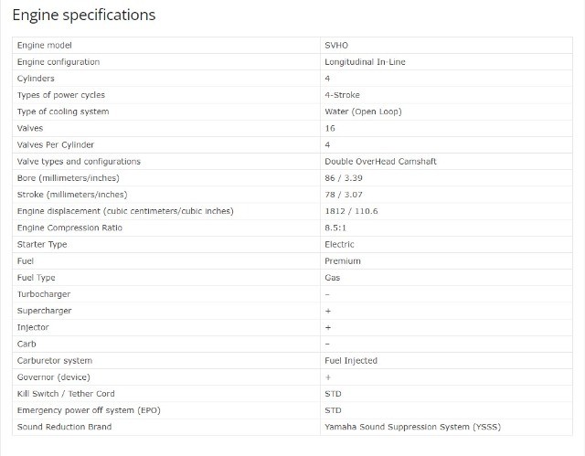Click the Turbocharger minus sign indicator
The height and width of the screenshot is (456, 585).
(x=327, y=294)
